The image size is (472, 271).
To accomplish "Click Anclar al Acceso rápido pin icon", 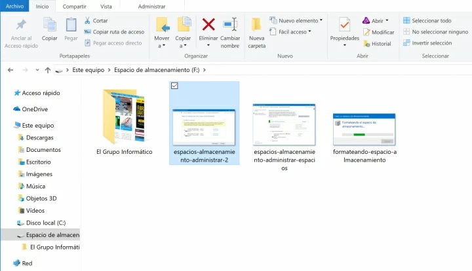I will [x=21, y=26].
